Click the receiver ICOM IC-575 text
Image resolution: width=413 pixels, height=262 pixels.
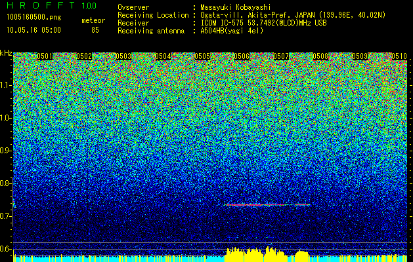coord(263,23)
